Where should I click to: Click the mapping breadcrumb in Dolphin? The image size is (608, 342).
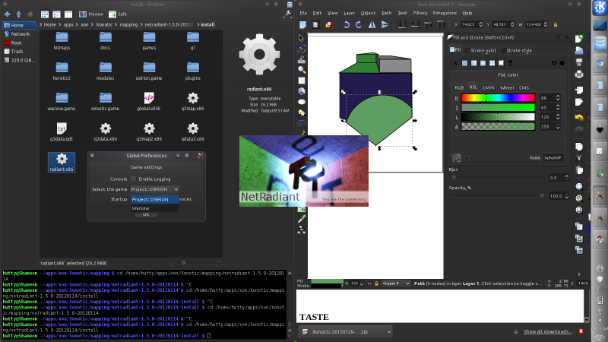tap(128, 24)
